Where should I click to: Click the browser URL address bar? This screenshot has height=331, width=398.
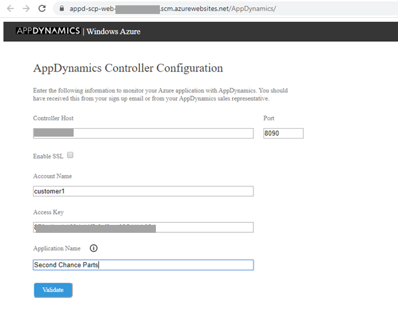click(x=199, y=9)
